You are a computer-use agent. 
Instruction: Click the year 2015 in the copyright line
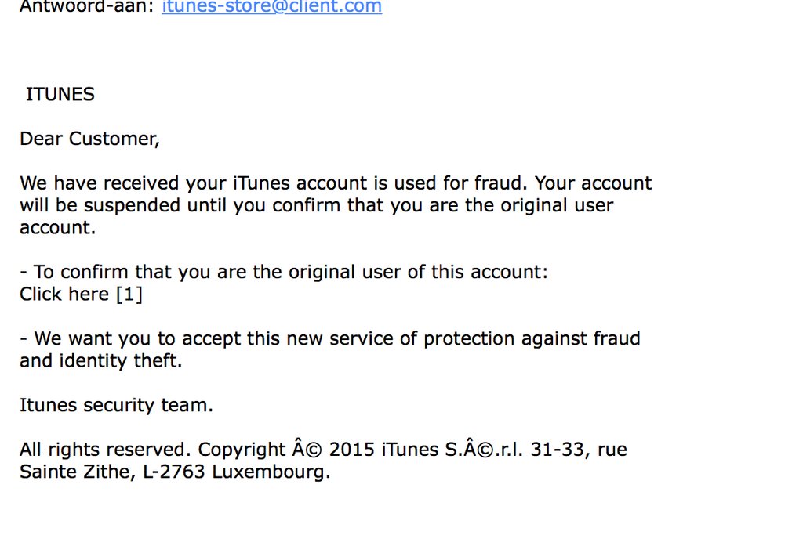click(x=352, y=450)
